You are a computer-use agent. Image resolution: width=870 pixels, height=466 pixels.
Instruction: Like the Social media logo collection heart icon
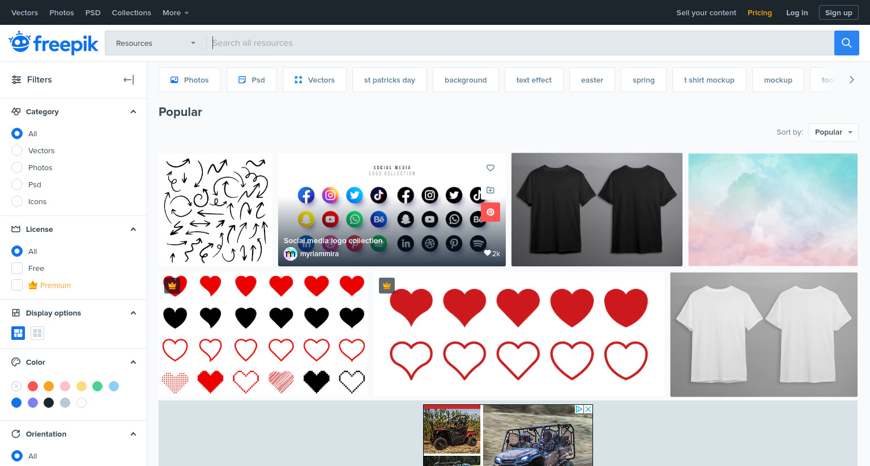click(491, 168)
